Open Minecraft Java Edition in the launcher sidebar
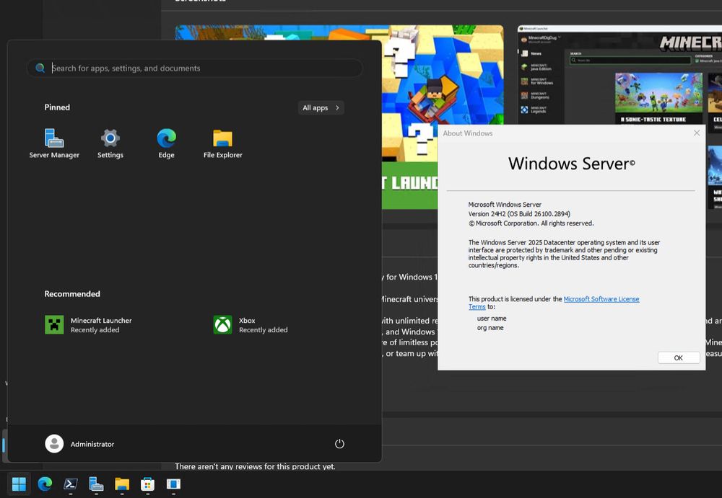 543,67
